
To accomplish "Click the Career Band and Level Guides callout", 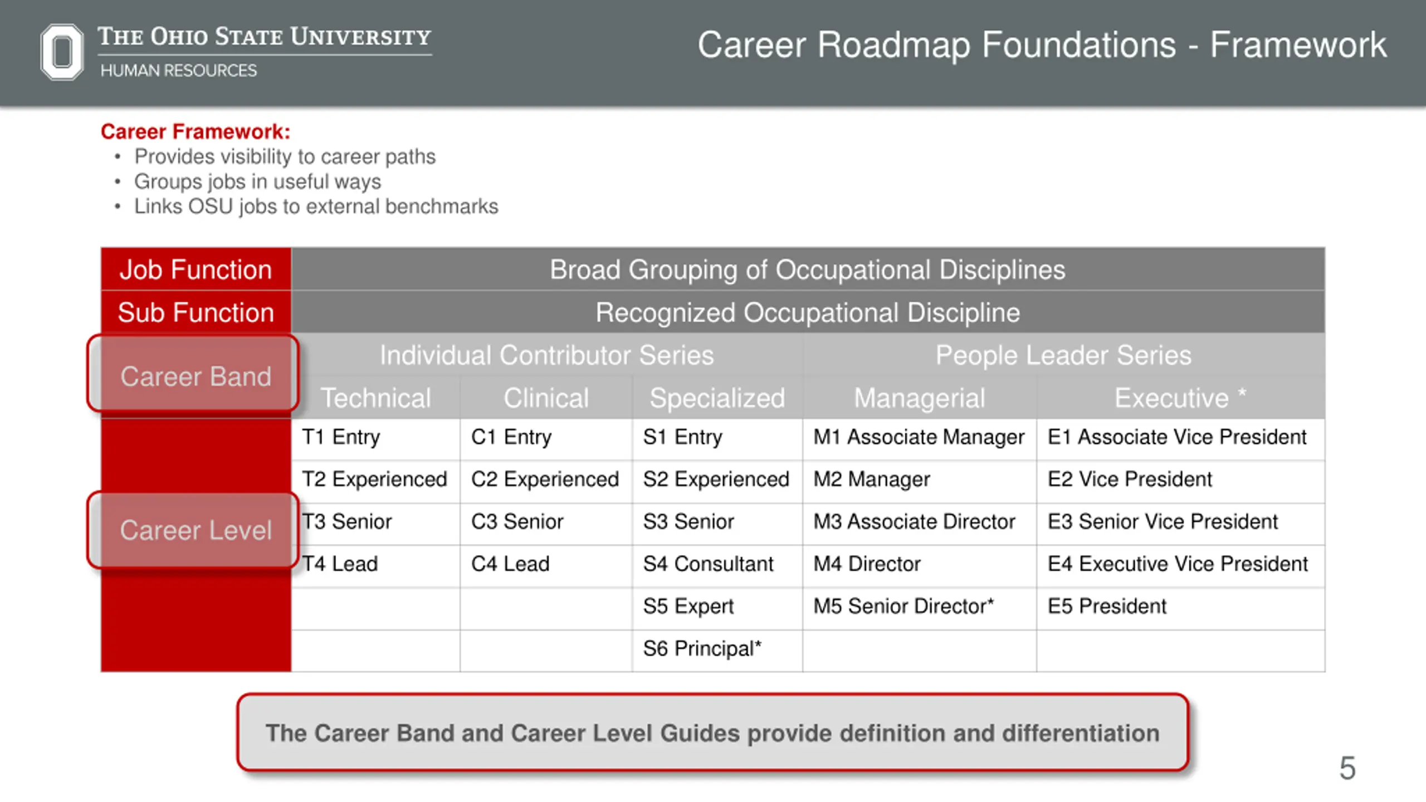I will 712,732.
